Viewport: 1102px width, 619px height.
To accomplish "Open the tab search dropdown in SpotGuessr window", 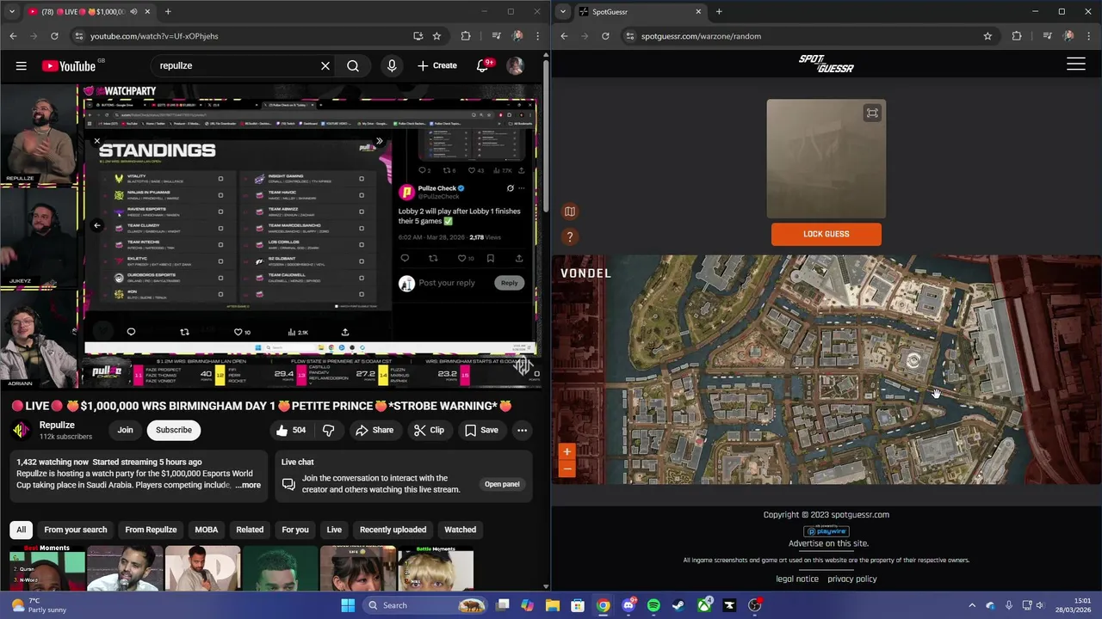I will coord(563,12).
